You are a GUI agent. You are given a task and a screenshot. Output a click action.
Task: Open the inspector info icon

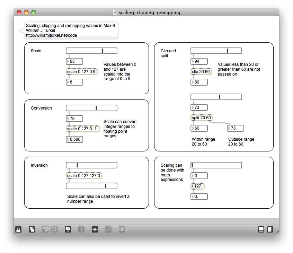pyautogui.click(x=81, y=229)
